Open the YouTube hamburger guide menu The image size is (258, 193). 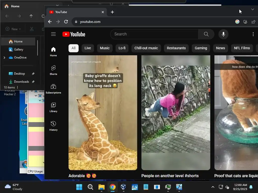53,34
